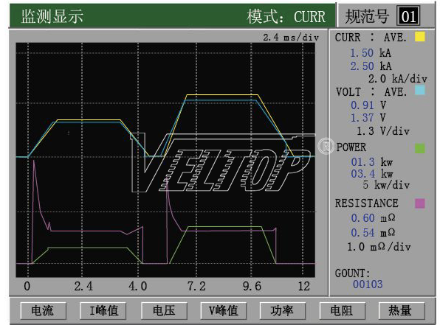The height and width of the screenshot is (325, 440).
Task: Open the 电压 view button
Action: (164, 310)
